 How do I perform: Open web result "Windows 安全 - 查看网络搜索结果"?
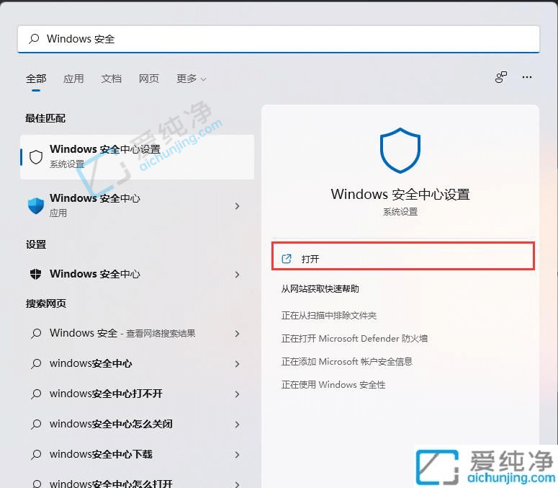[138, 334]
